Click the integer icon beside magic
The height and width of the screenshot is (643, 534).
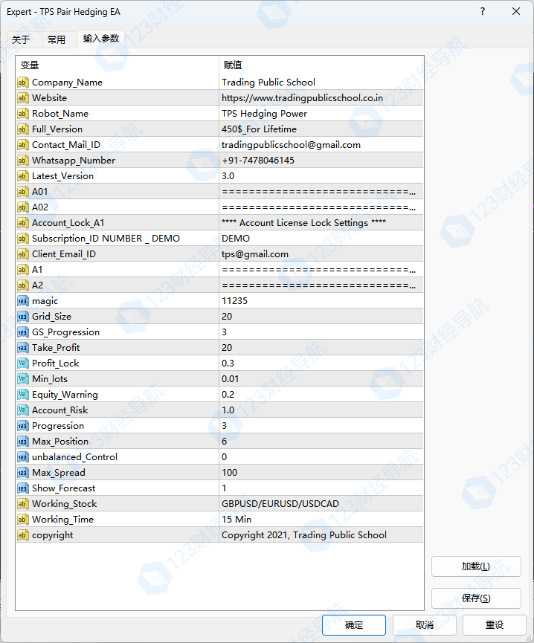pos(23,301)
